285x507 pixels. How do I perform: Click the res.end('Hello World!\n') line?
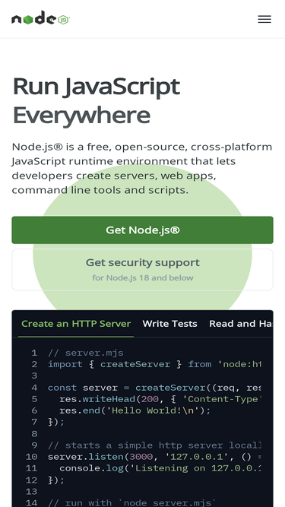click(x=135, y=410)
